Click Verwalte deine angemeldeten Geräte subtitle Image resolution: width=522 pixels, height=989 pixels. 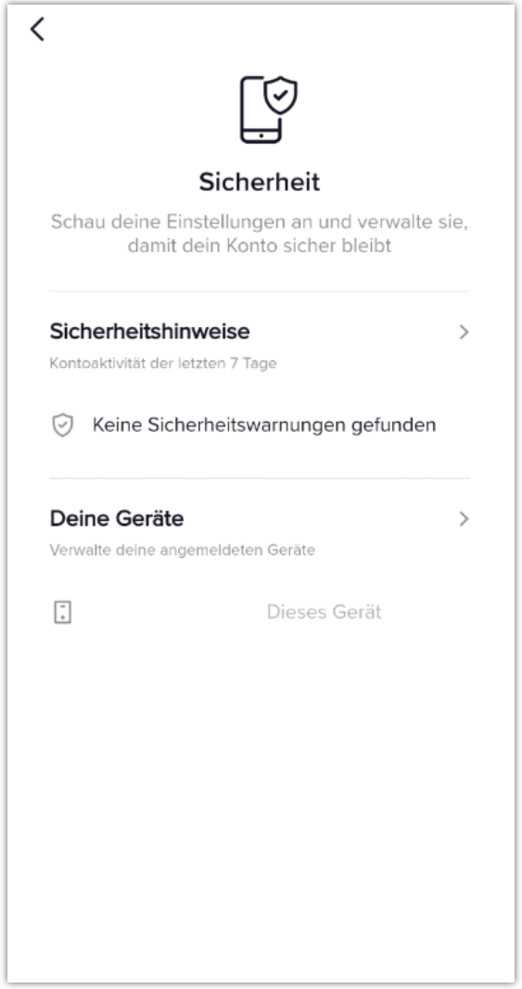tap(183, 550)
